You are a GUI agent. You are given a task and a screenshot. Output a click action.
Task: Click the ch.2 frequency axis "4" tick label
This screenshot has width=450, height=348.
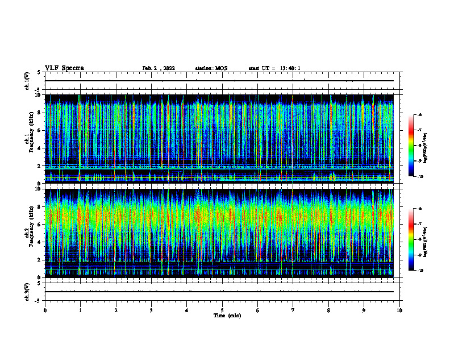(x=39, y=242)
